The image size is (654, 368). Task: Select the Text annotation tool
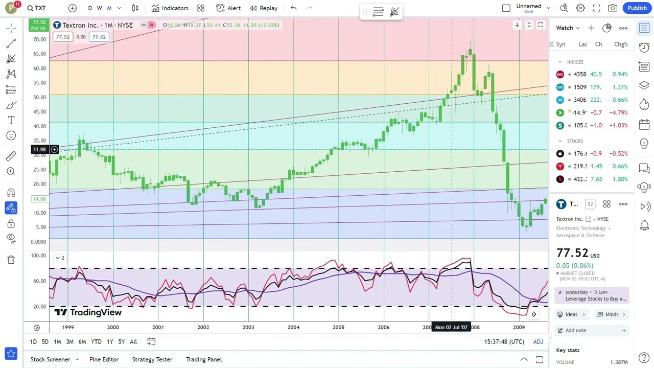coord(11,120)
